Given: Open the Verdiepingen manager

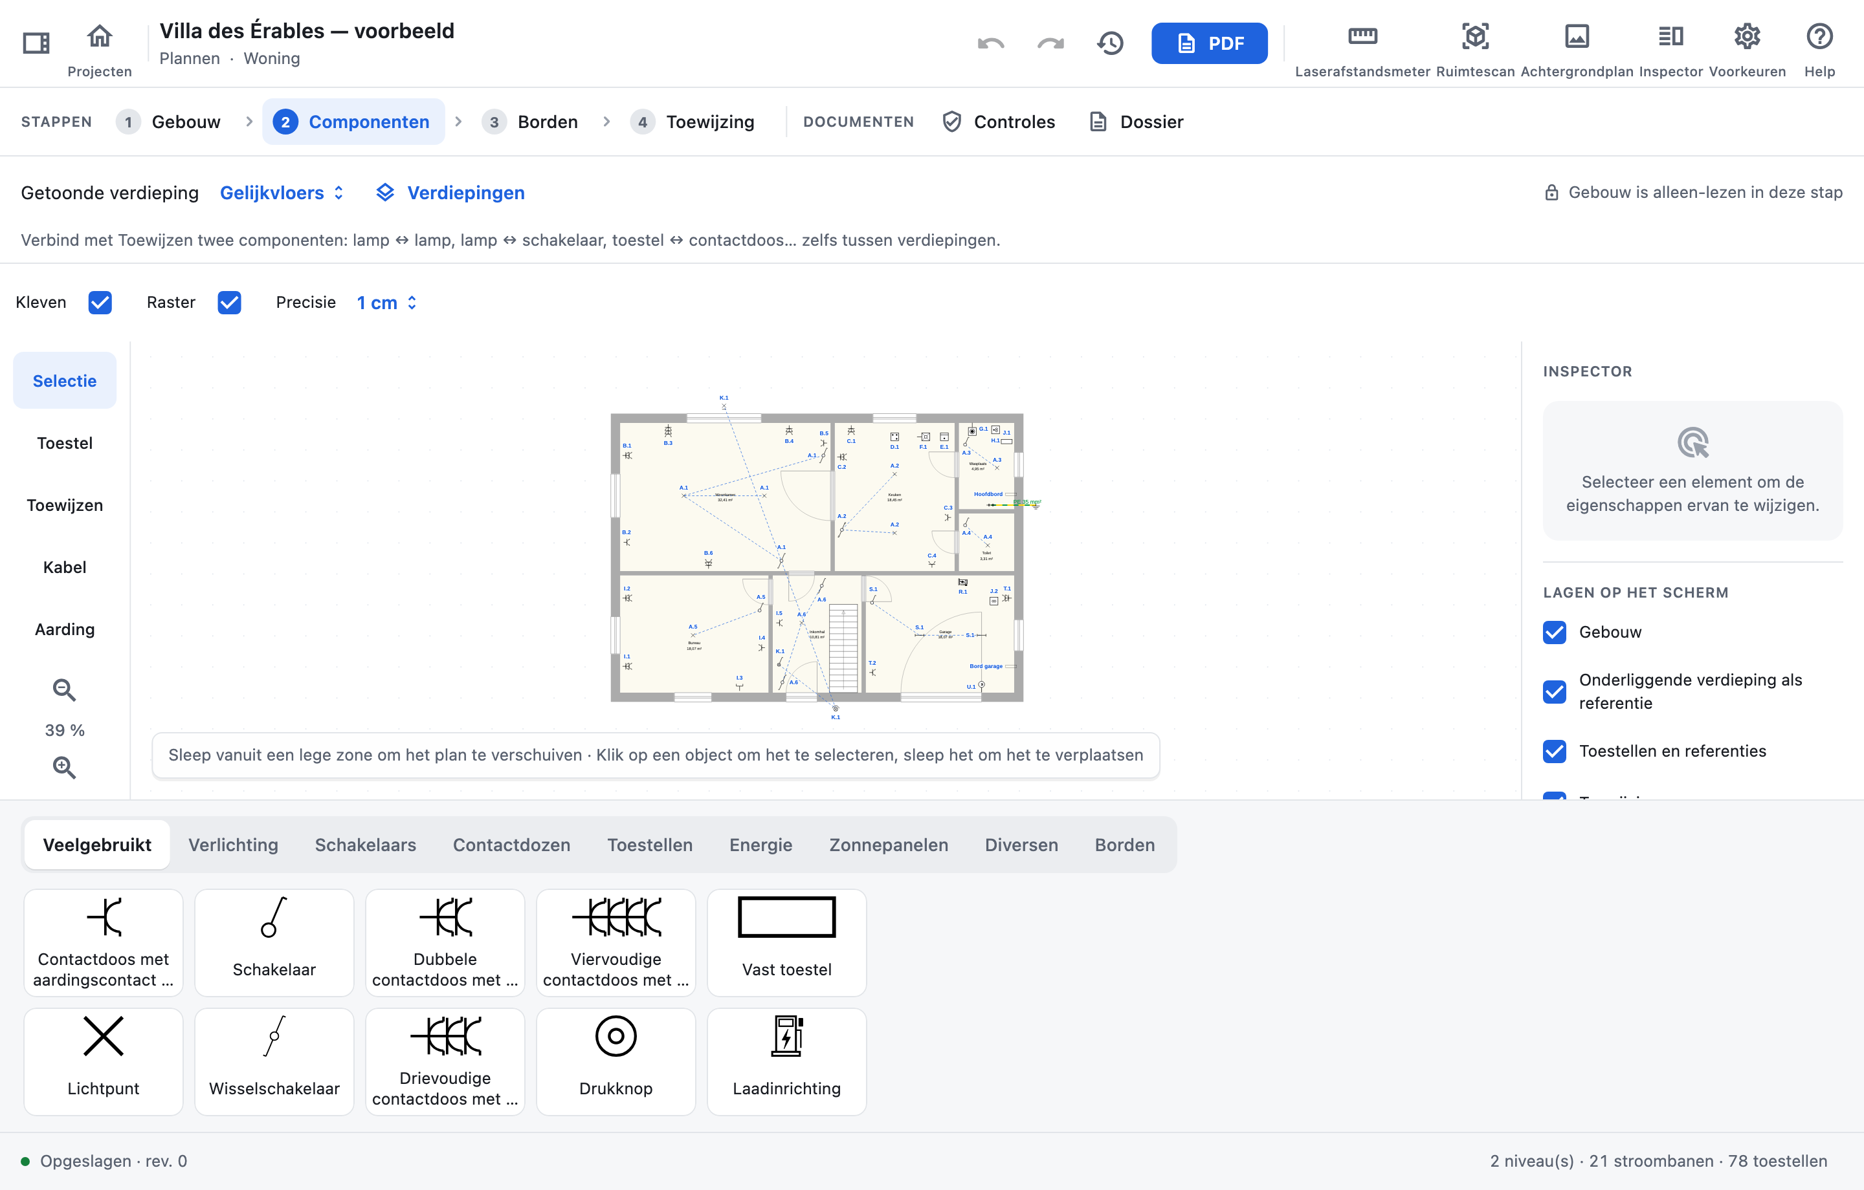Looking at the screenshot, I should coord(450,193).
